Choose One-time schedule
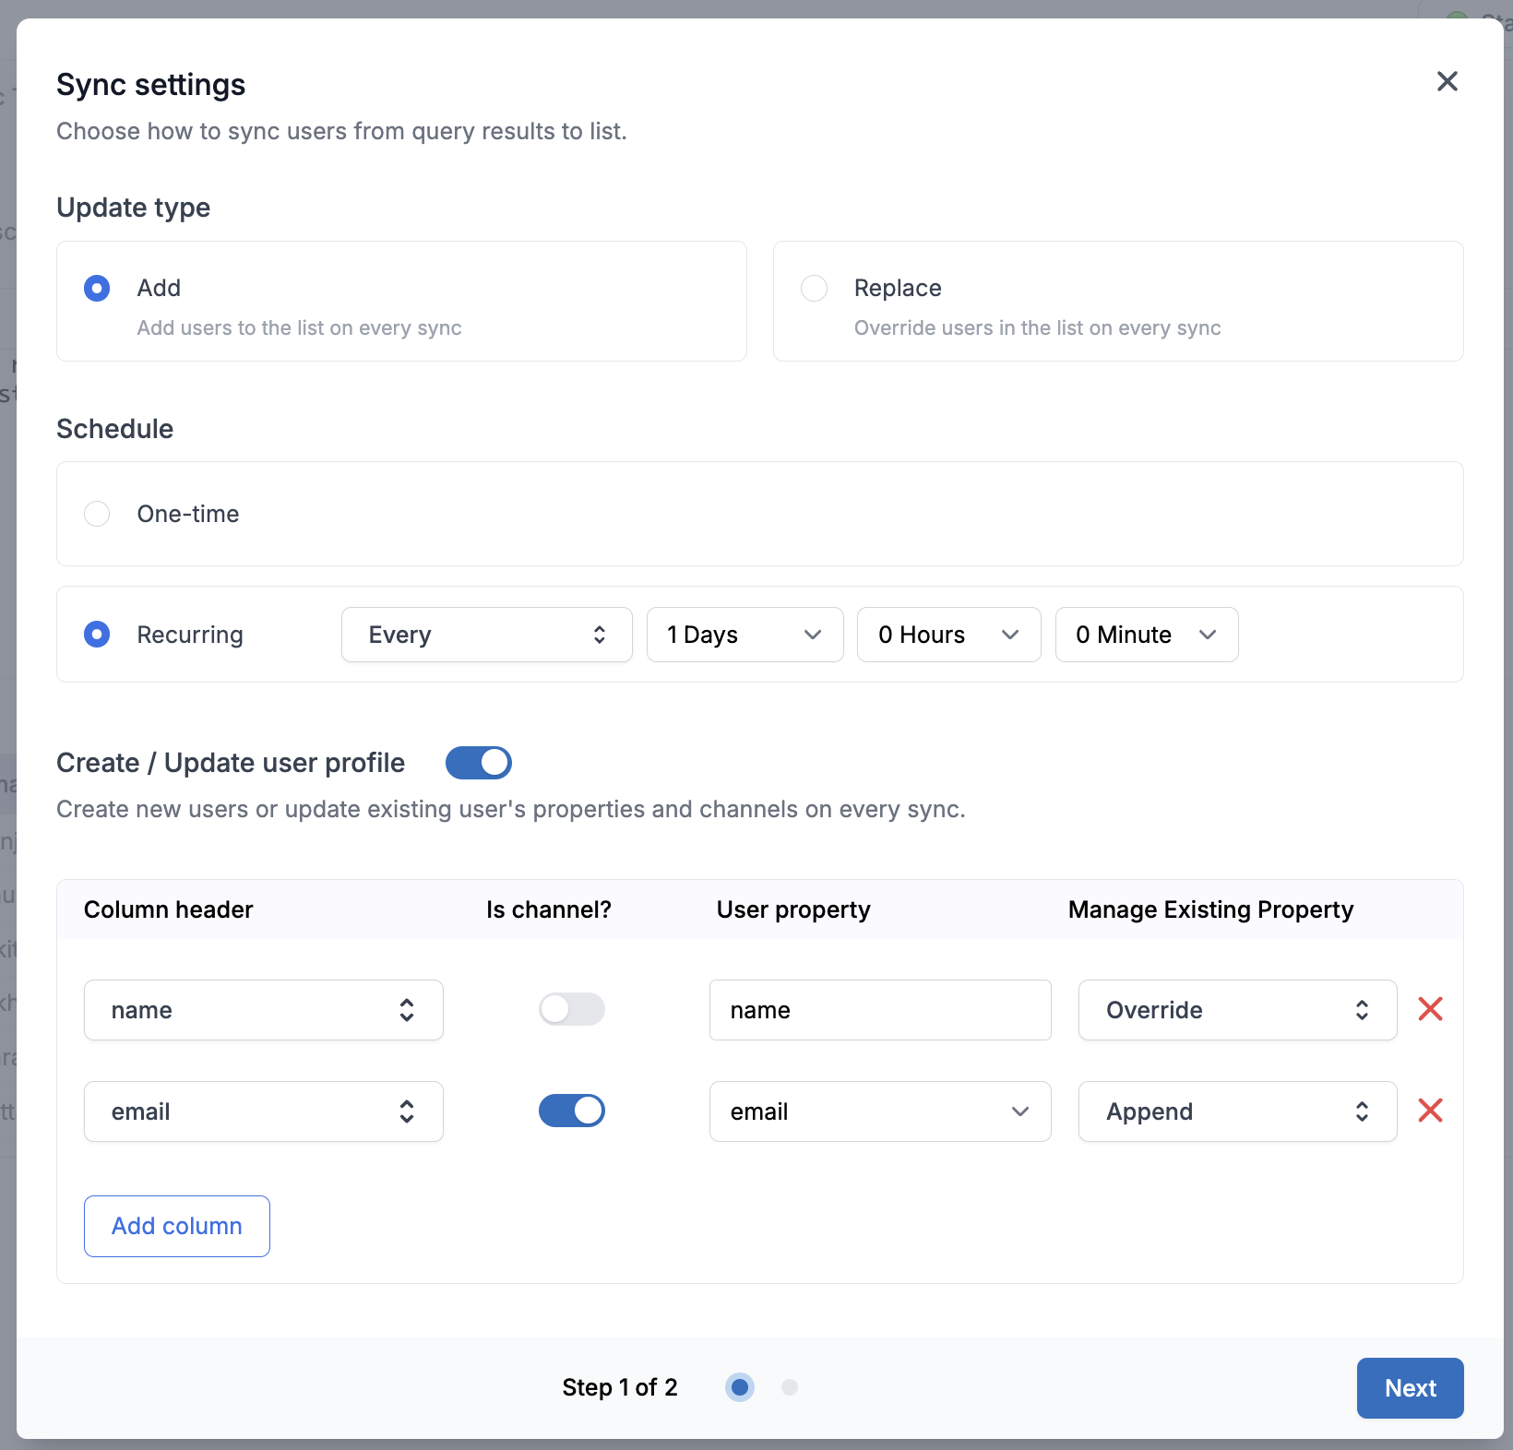1513x1450 pixels. 97,514
